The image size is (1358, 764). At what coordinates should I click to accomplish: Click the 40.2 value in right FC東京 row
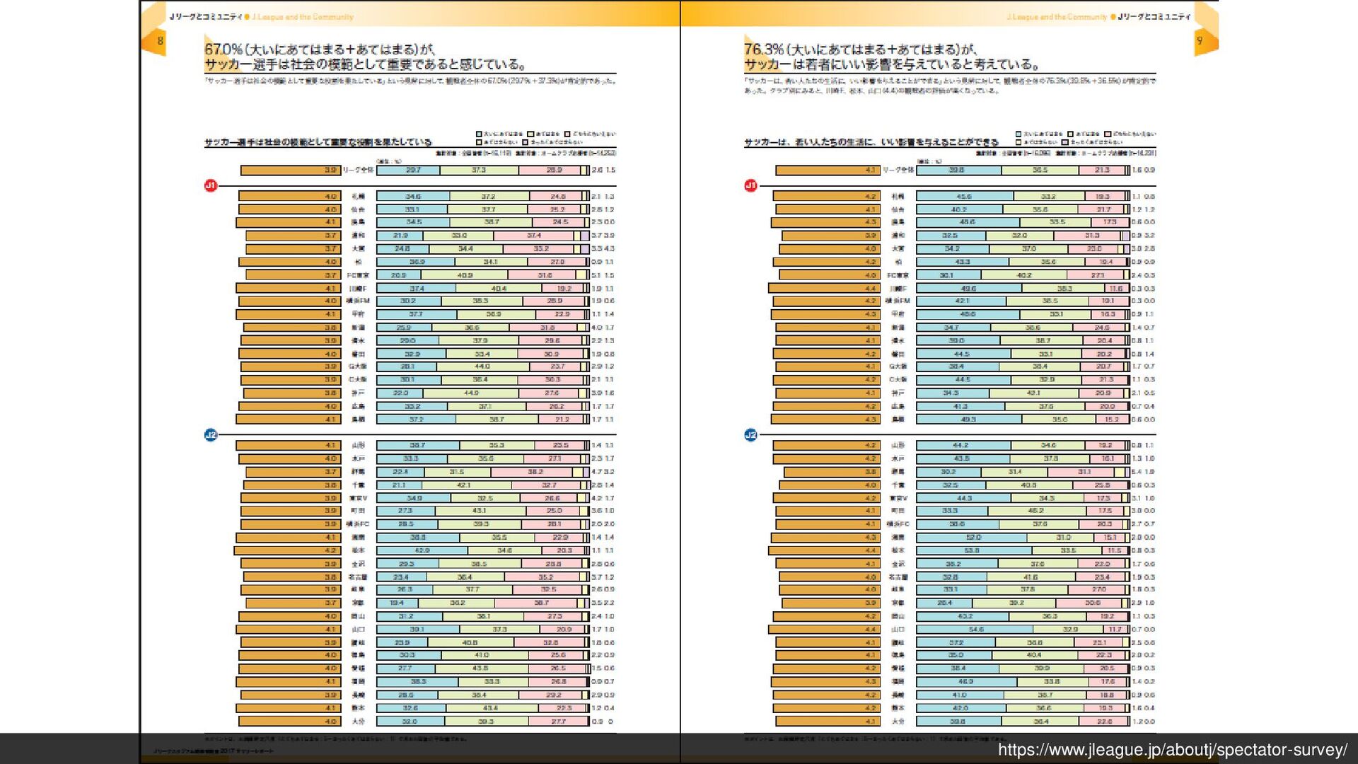point(1023,275)
